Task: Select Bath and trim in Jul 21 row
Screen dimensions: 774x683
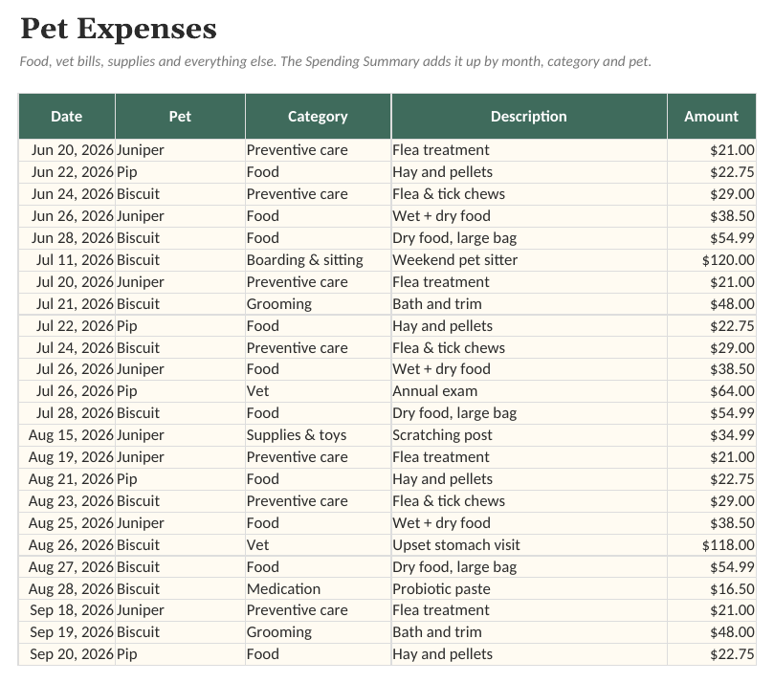Action: (529, 304)
